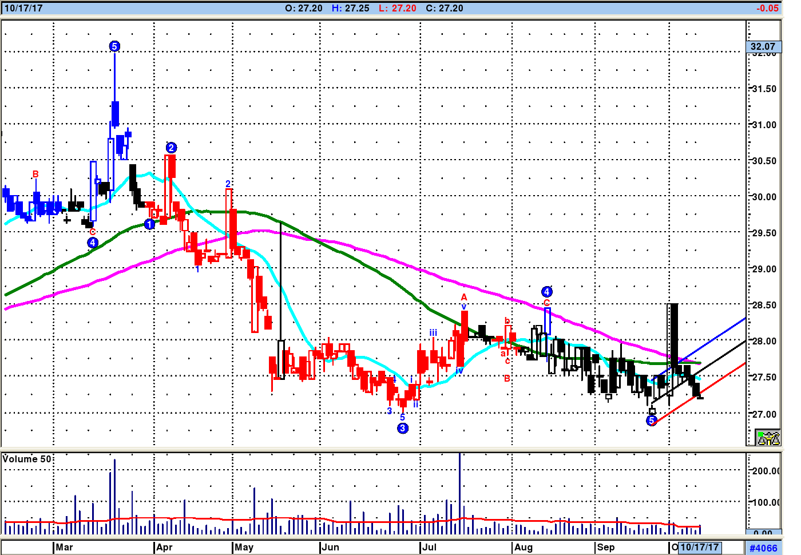Click the Volume 50 panel label
The height and width of the screenshot is (555, 801).
tap(27, 459)
